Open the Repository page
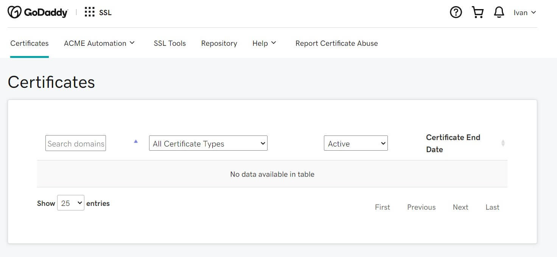The image size is (557, 257). [219, 43]
